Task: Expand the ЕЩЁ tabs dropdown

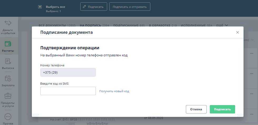Action: 222,25
